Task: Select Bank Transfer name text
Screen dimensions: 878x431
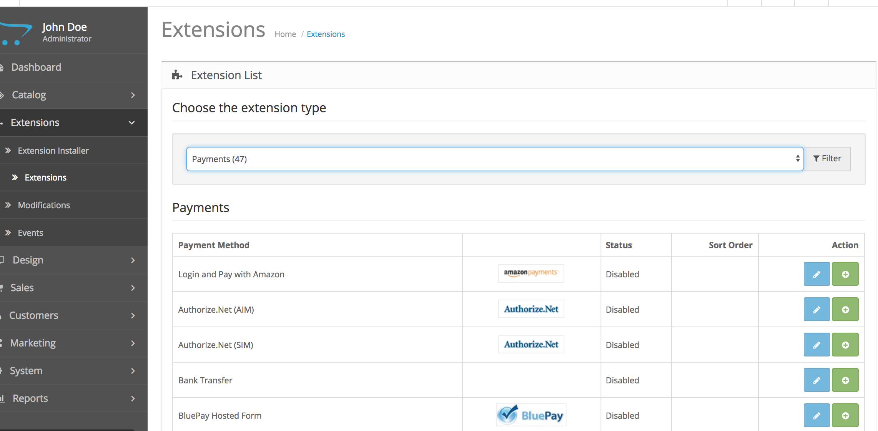Action: [205, 380]
